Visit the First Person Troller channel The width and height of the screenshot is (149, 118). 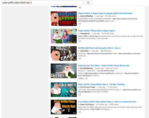click(x=88, y=87)
